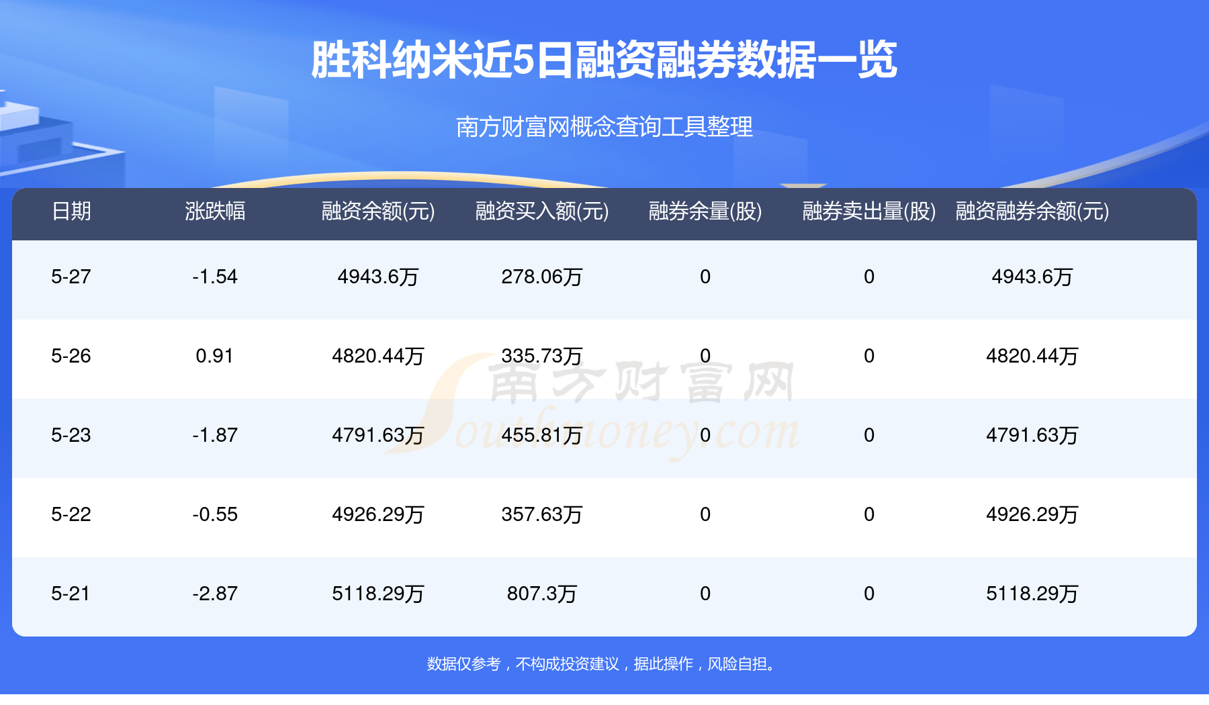
Task: Click the change value -1.87 for 5-23
Action: [216, 435]
